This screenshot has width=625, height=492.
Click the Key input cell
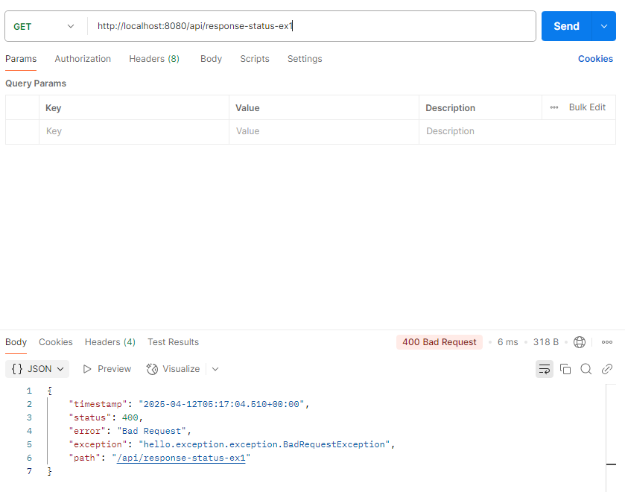(x=134, y=131)
